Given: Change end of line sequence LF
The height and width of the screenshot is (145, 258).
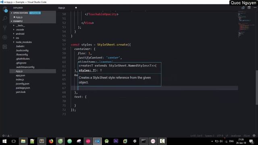Looking at the screenshot, I should click(227, 136).
